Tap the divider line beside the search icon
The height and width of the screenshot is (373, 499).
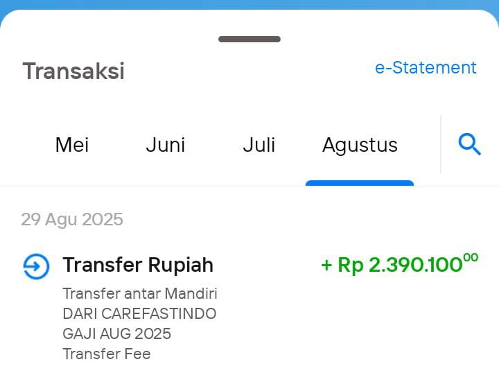pos(441,144)
